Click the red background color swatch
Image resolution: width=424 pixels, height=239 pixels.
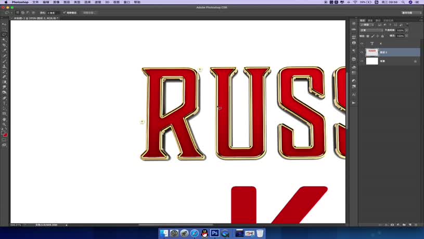click(5, 135)
